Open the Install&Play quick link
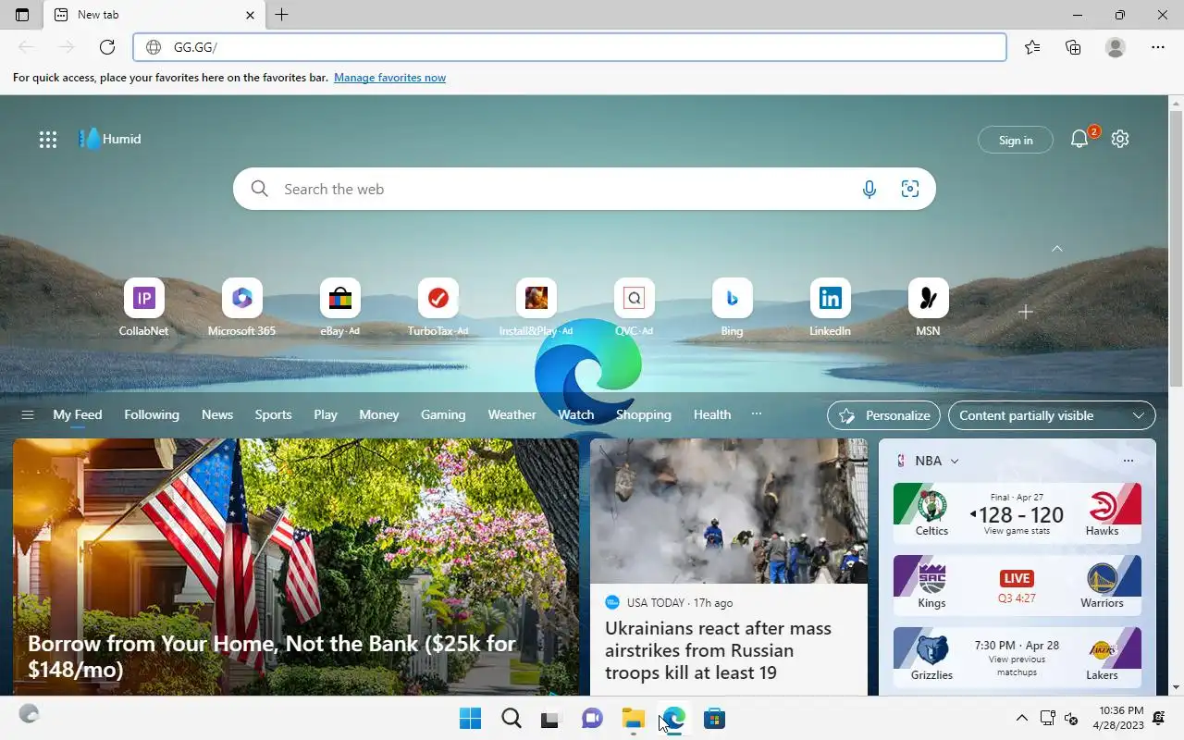This screenshot has width=1184, height=740. pos(536,307)
